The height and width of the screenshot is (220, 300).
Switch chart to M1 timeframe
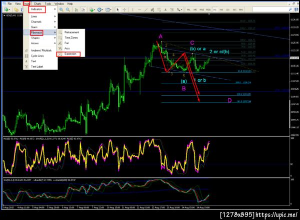188,10
